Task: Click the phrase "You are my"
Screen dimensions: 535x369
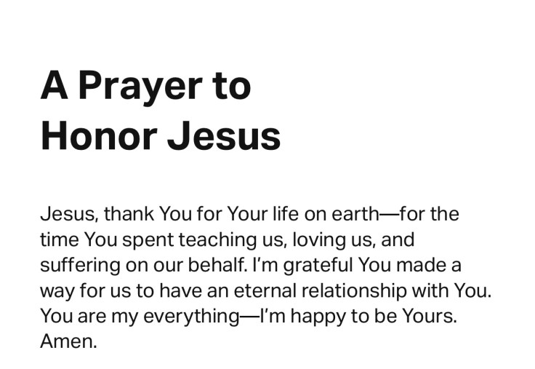Action: tap(91, 316)
